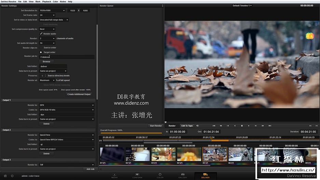Click the stop button
Image resolution: width=320 pixels, height=180 pixels.
click(242, 126)
